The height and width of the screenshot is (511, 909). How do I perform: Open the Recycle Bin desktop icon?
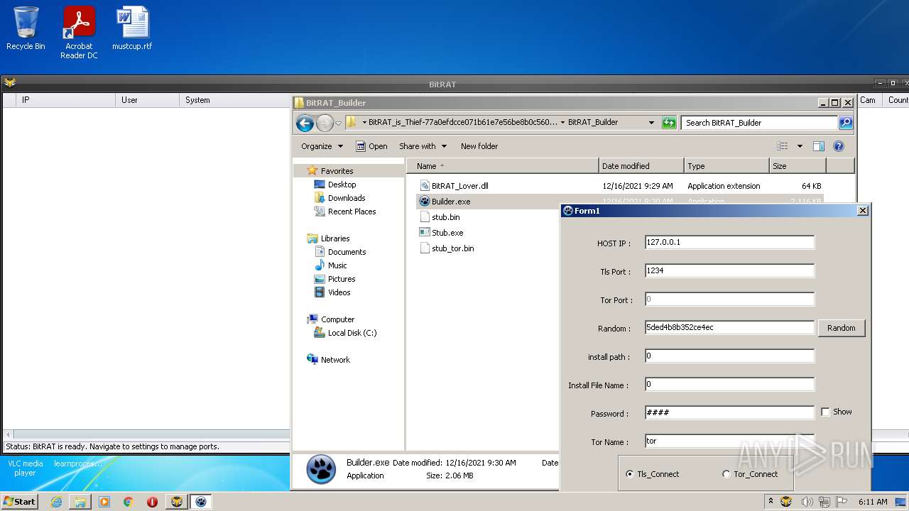26,28
